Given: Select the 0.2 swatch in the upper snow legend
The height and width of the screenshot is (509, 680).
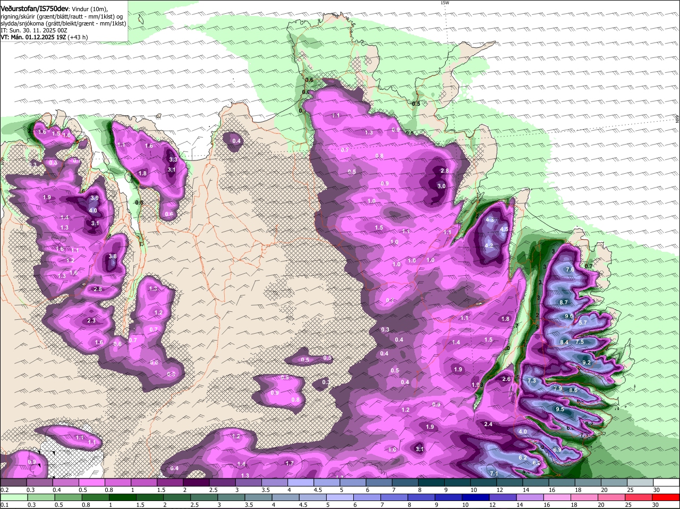Looking at the screenshot, I should pyautogui.click(x=13, y=482).
